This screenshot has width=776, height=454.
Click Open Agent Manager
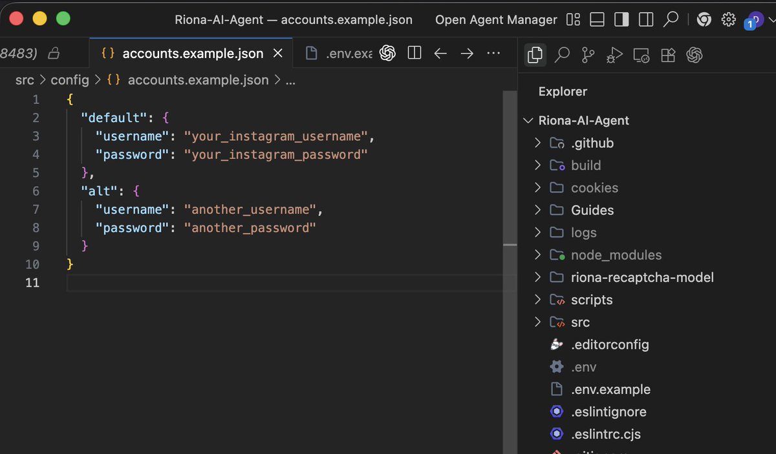click(x=496, y=19)
